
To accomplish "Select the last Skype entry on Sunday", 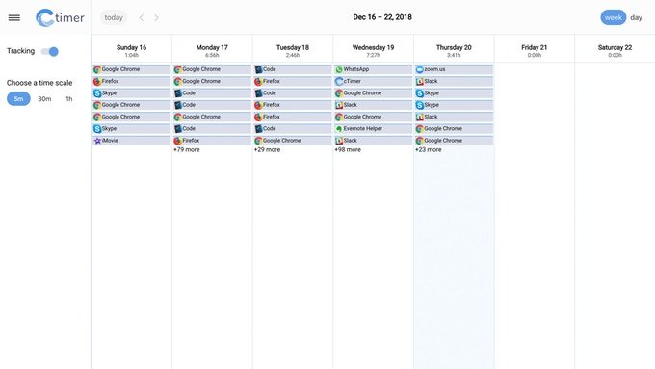I will 132,129.
